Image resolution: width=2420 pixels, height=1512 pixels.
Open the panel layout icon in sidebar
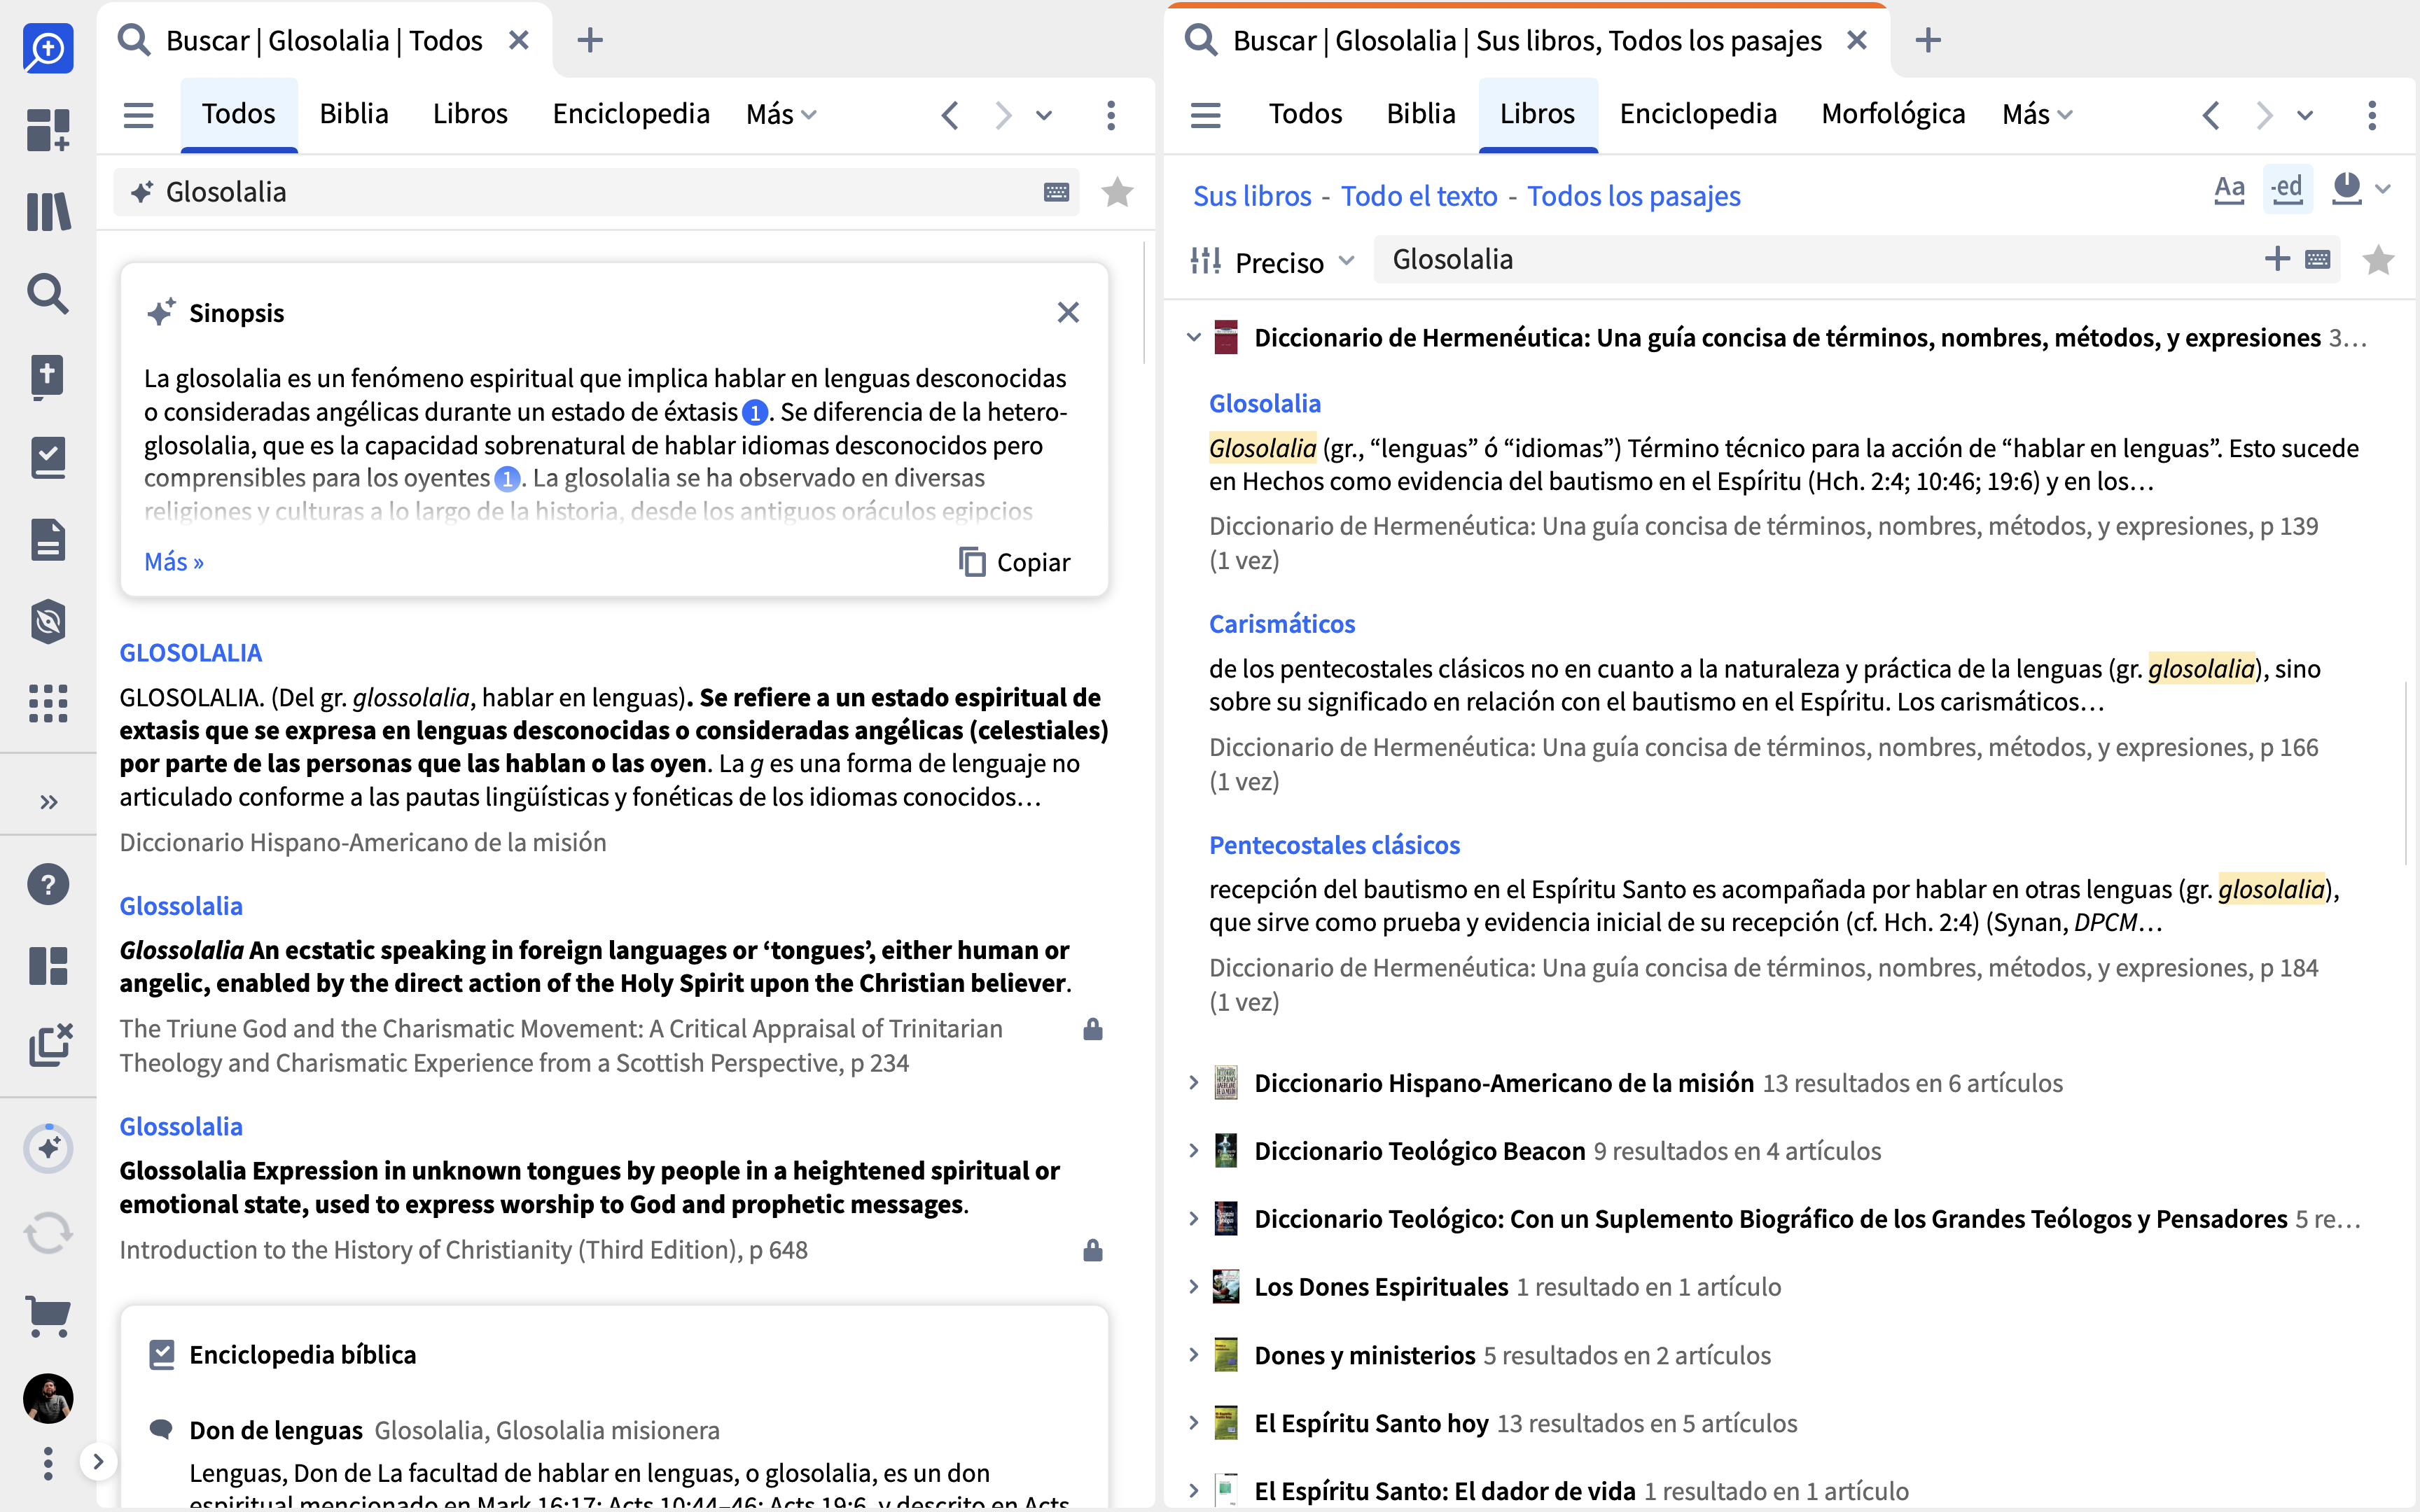point(48,966)
